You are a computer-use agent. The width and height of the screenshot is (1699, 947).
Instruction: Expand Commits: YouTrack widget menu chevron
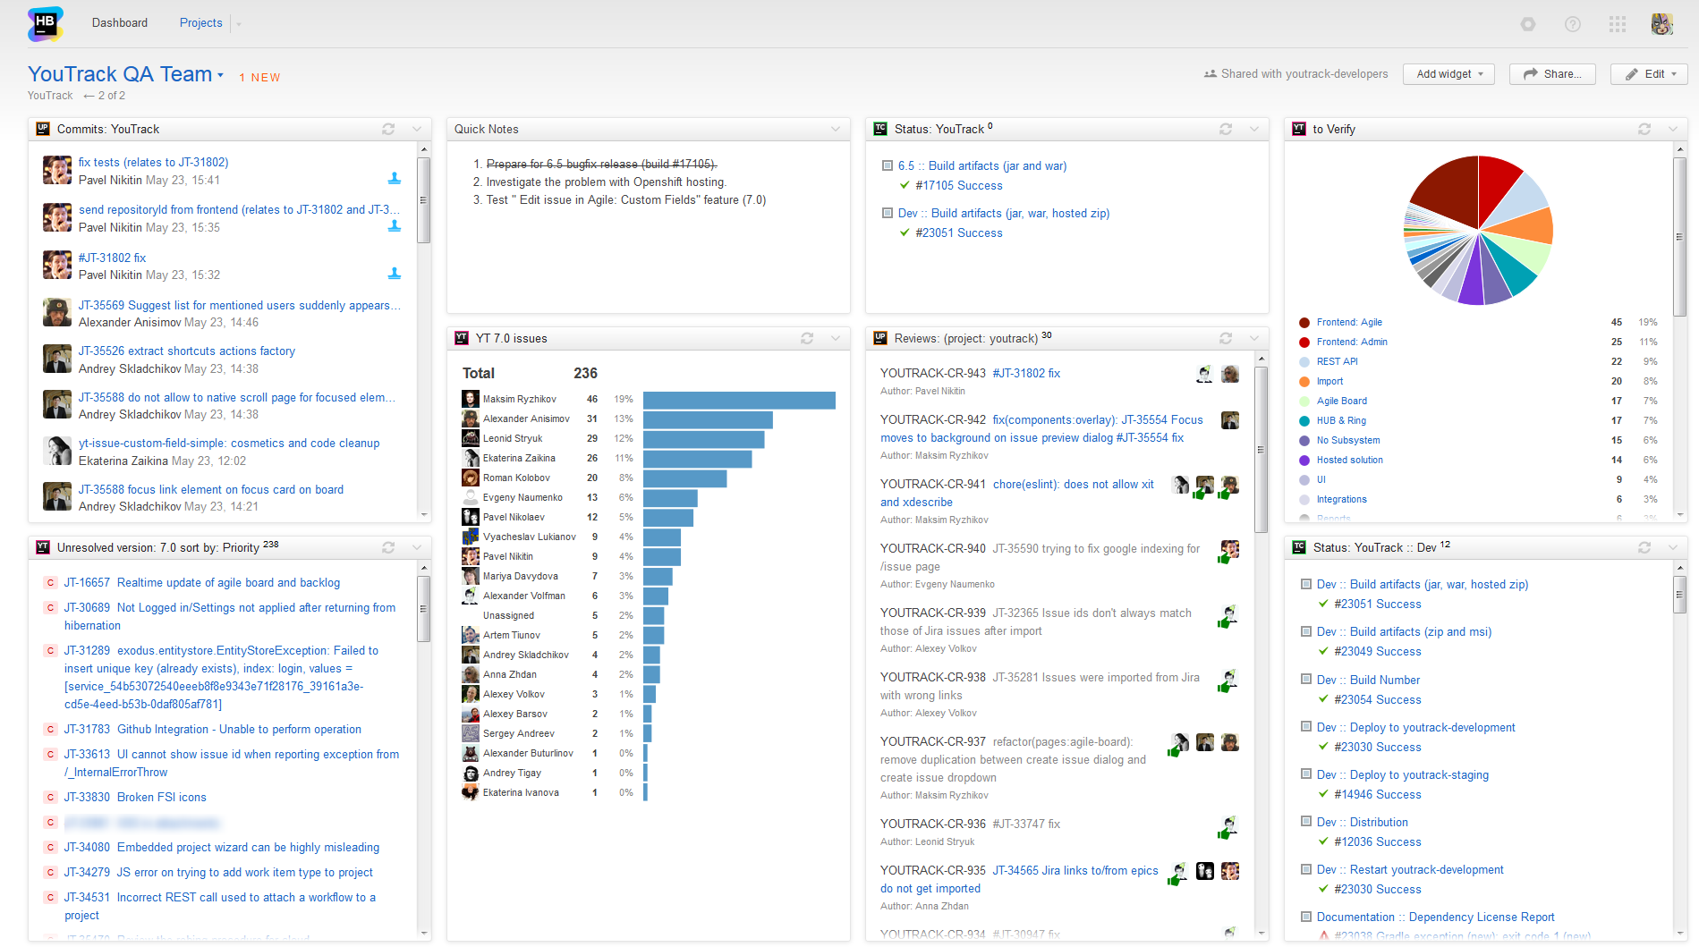pos(417,129)
